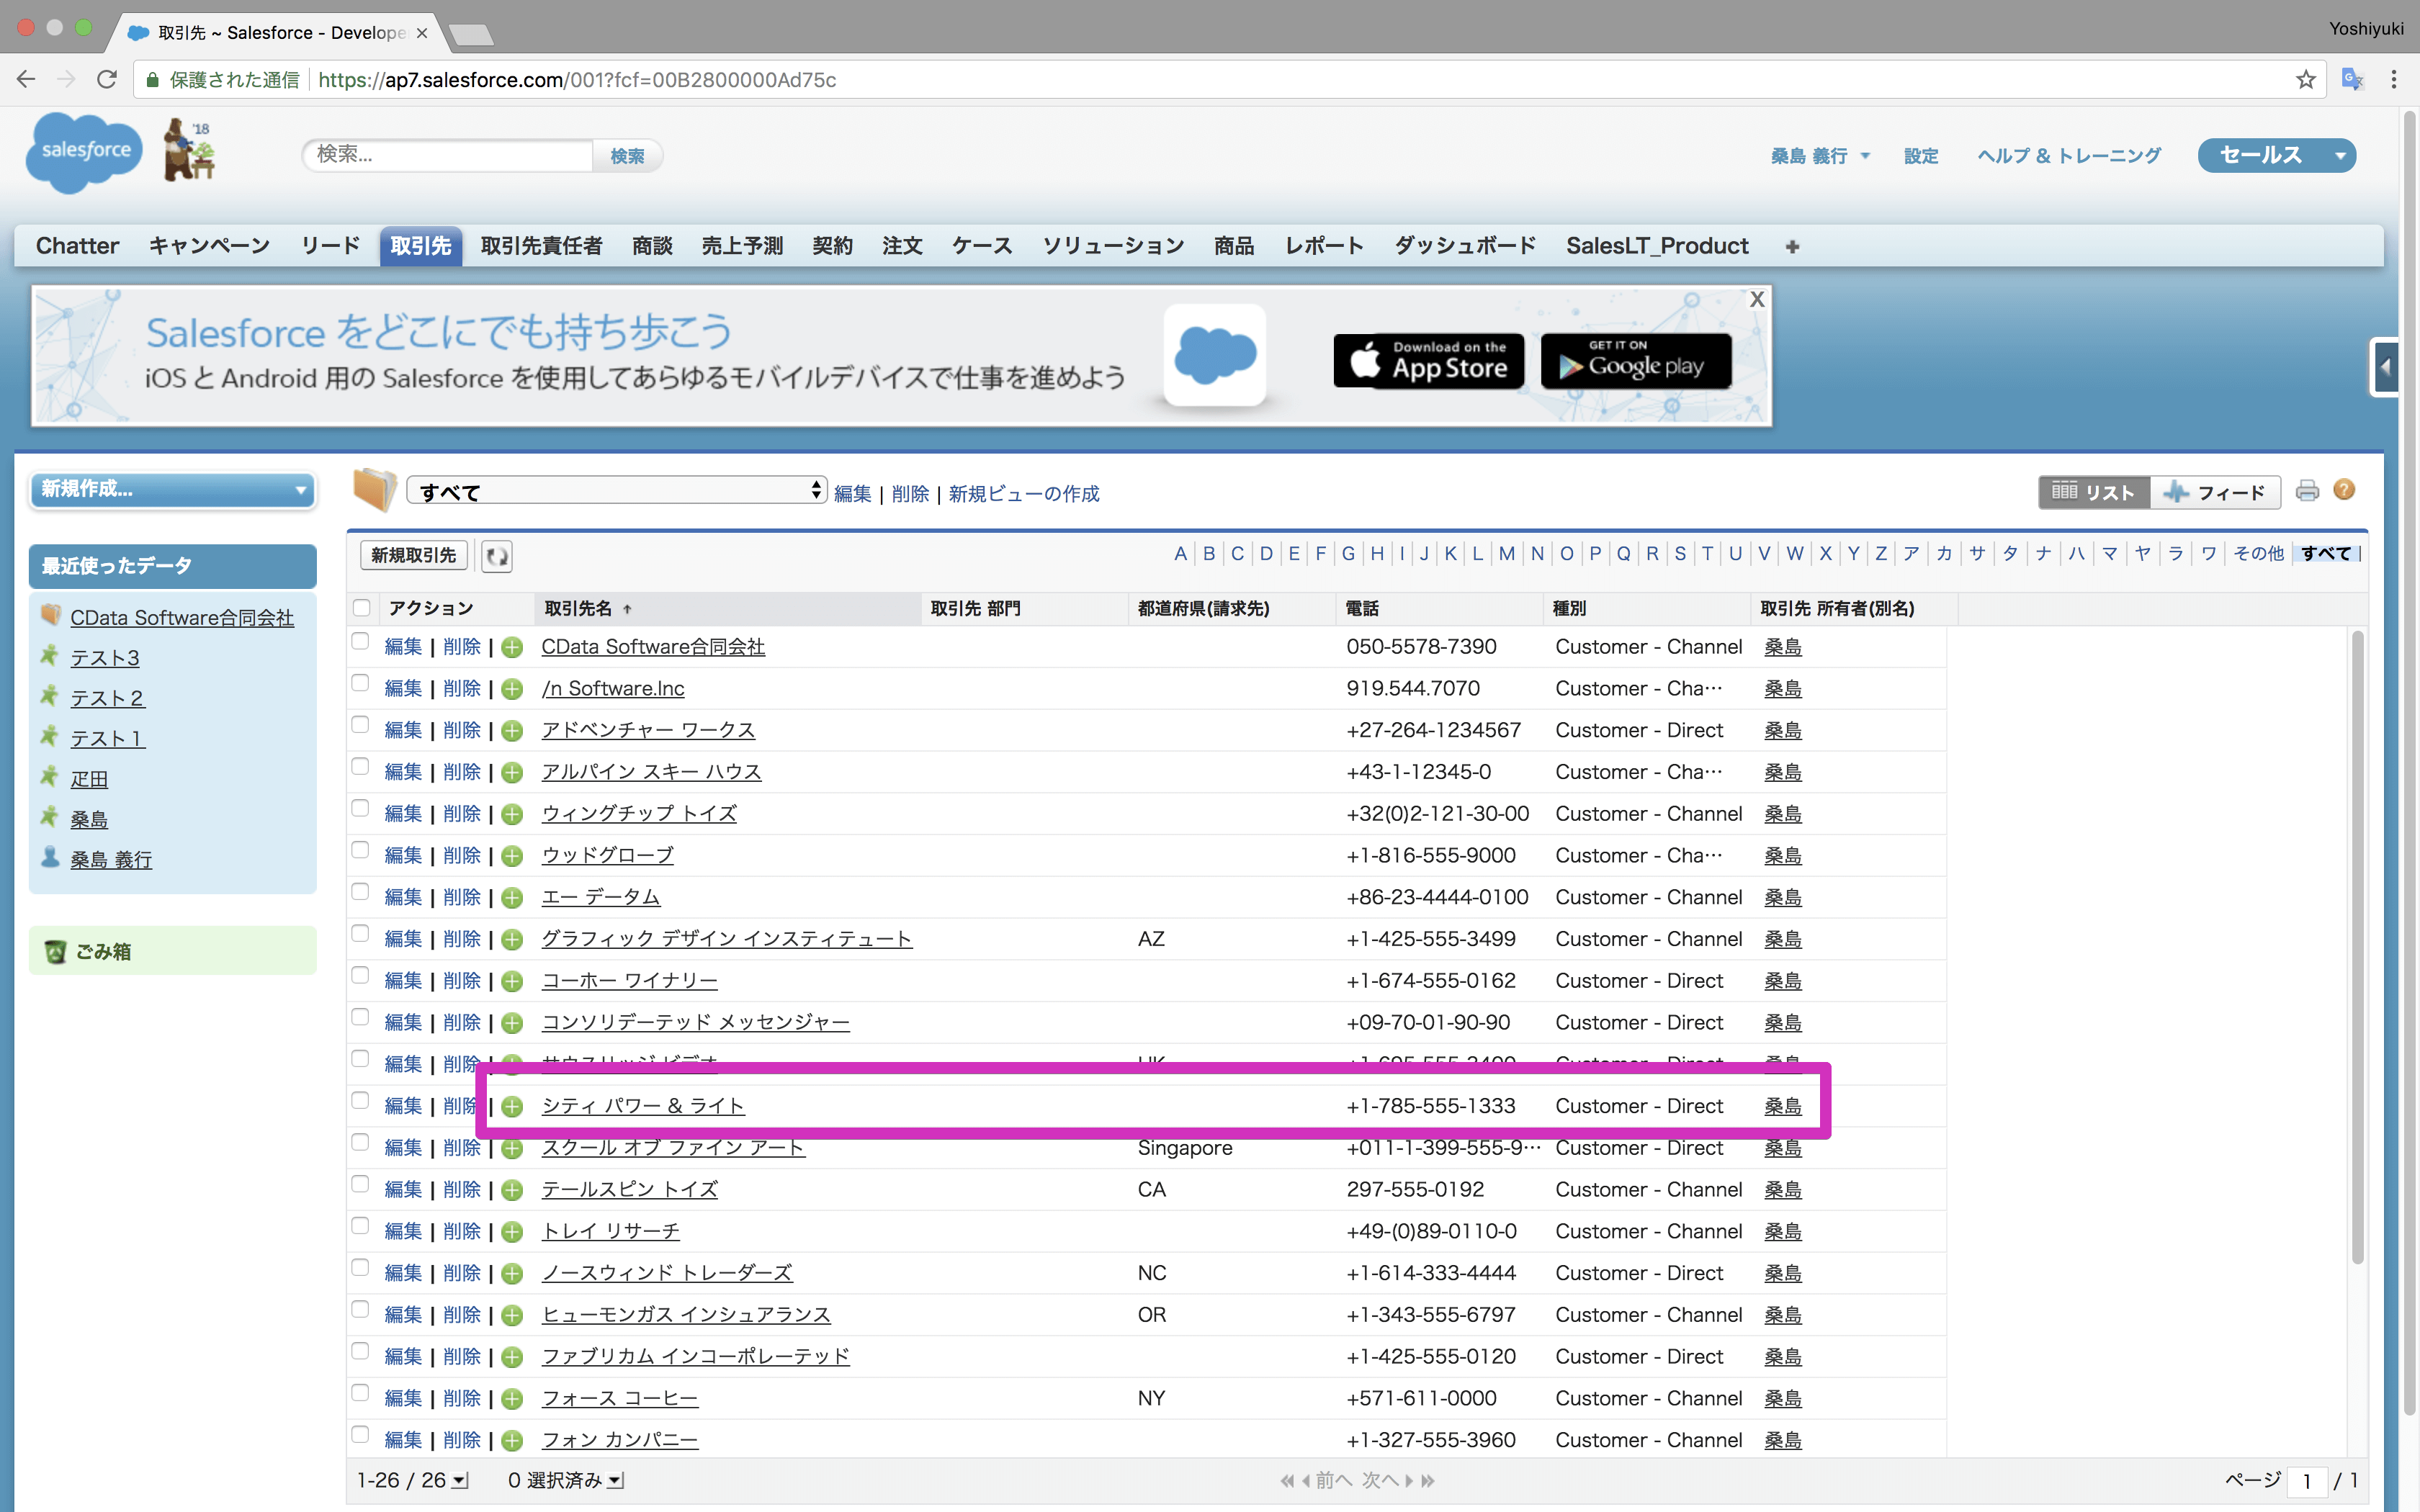Open the SalesLT_Product tab
This screenshot has width=2420, height=1512.
(x=1657, y=246)
